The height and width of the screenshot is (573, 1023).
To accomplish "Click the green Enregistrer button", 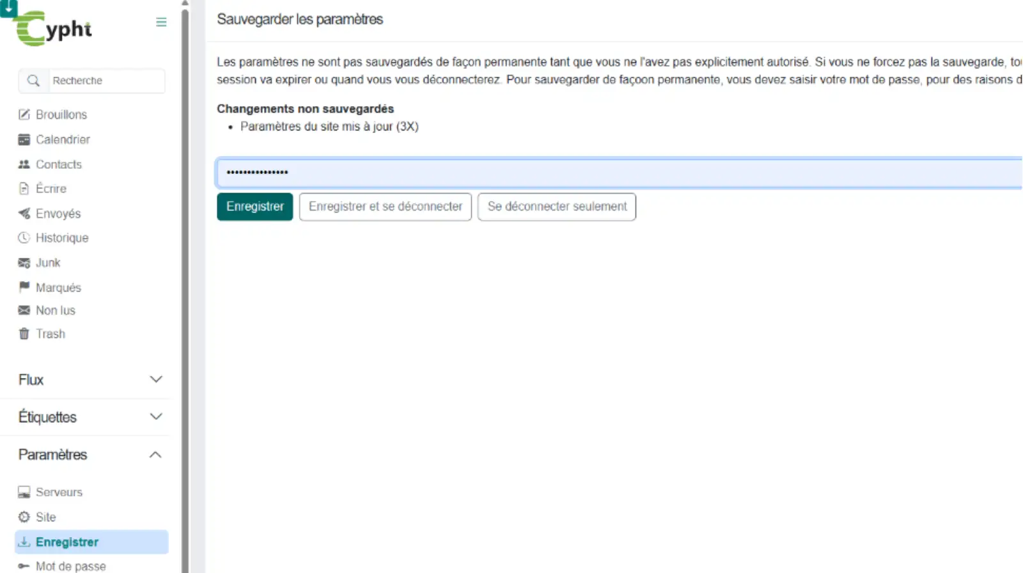I will (x=254, y=207).
